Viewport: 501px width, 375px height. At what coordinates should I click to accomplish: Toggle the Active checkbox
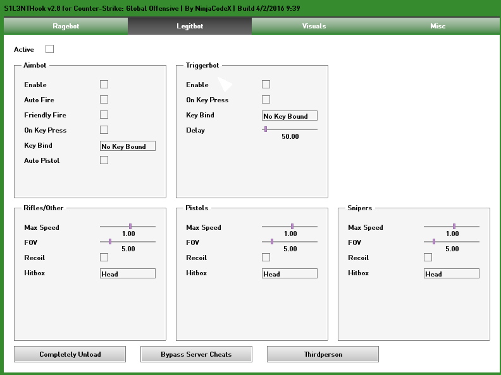coord(49,49)
